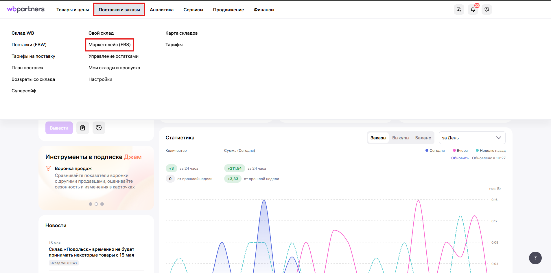Click the Обновить link in statistics
The width and height of the screenshot is (551, 273).
coord(460,158)
